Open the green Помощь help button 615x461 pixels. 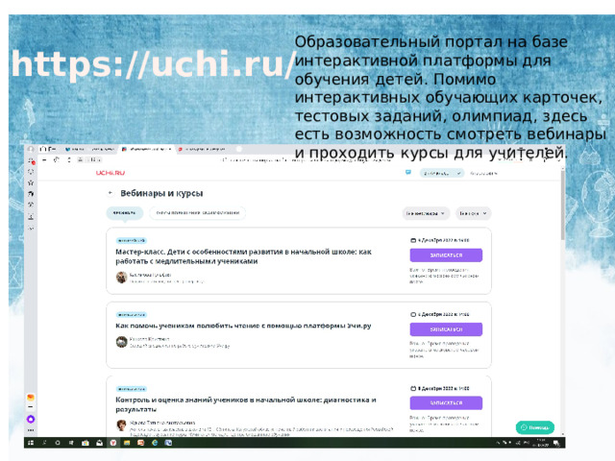point(535,427)
